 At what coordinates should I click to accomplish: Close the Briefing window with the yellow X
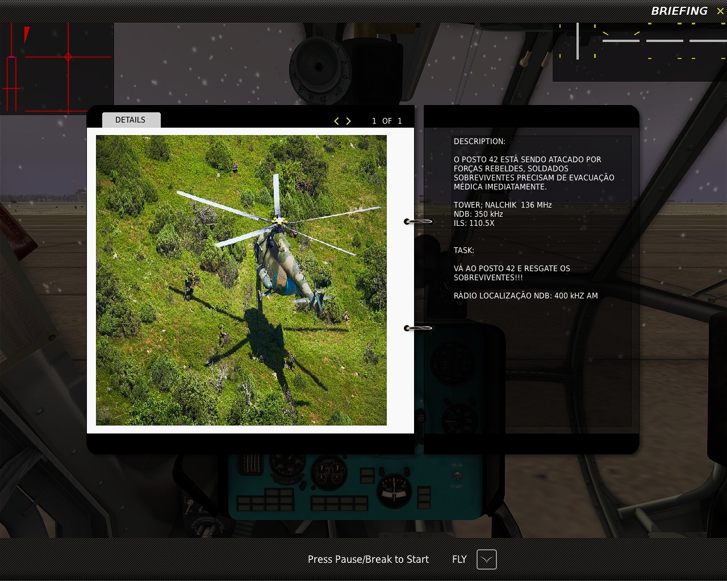tap(720, 11)
